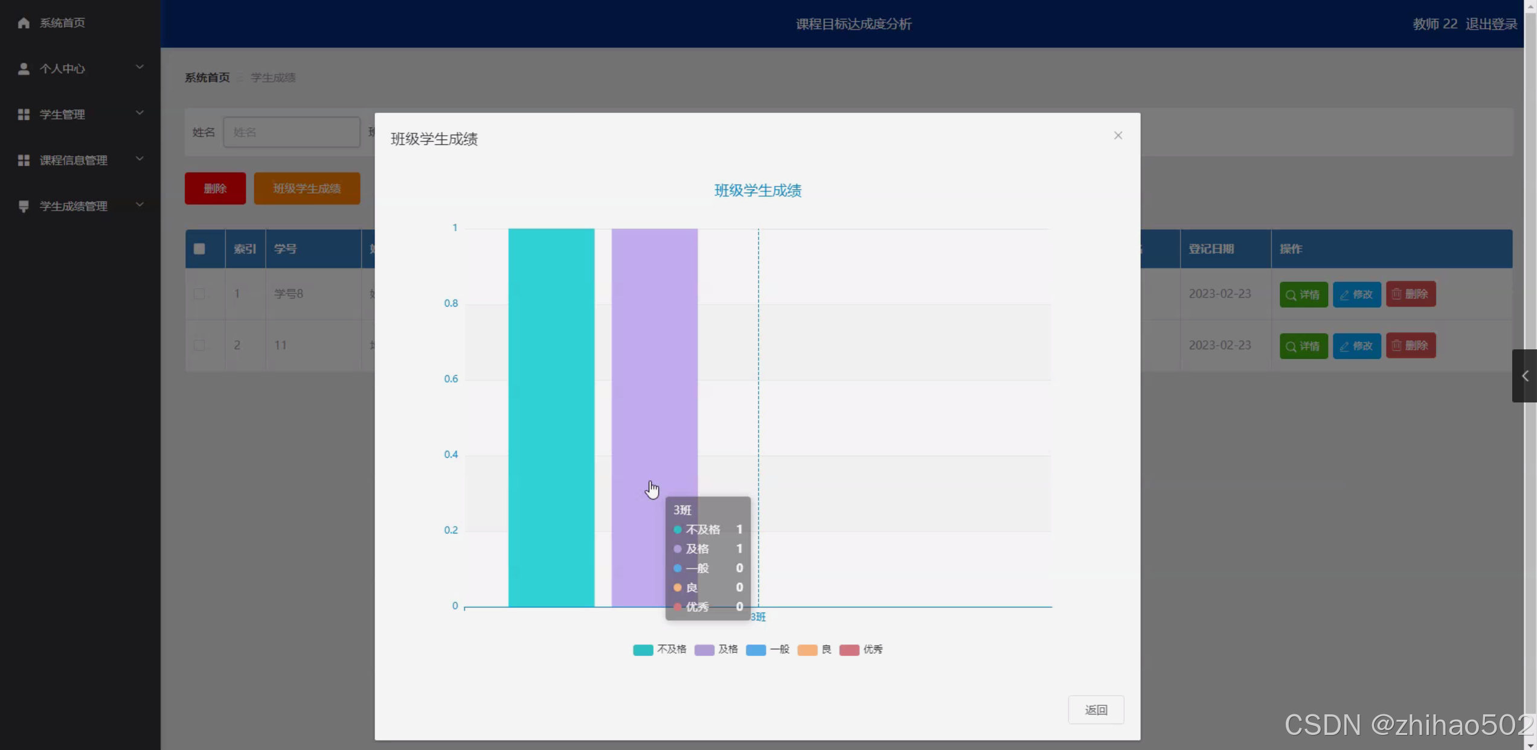Click the 退出登录 link
The image size is (1537, 750).
point(1491,24)
